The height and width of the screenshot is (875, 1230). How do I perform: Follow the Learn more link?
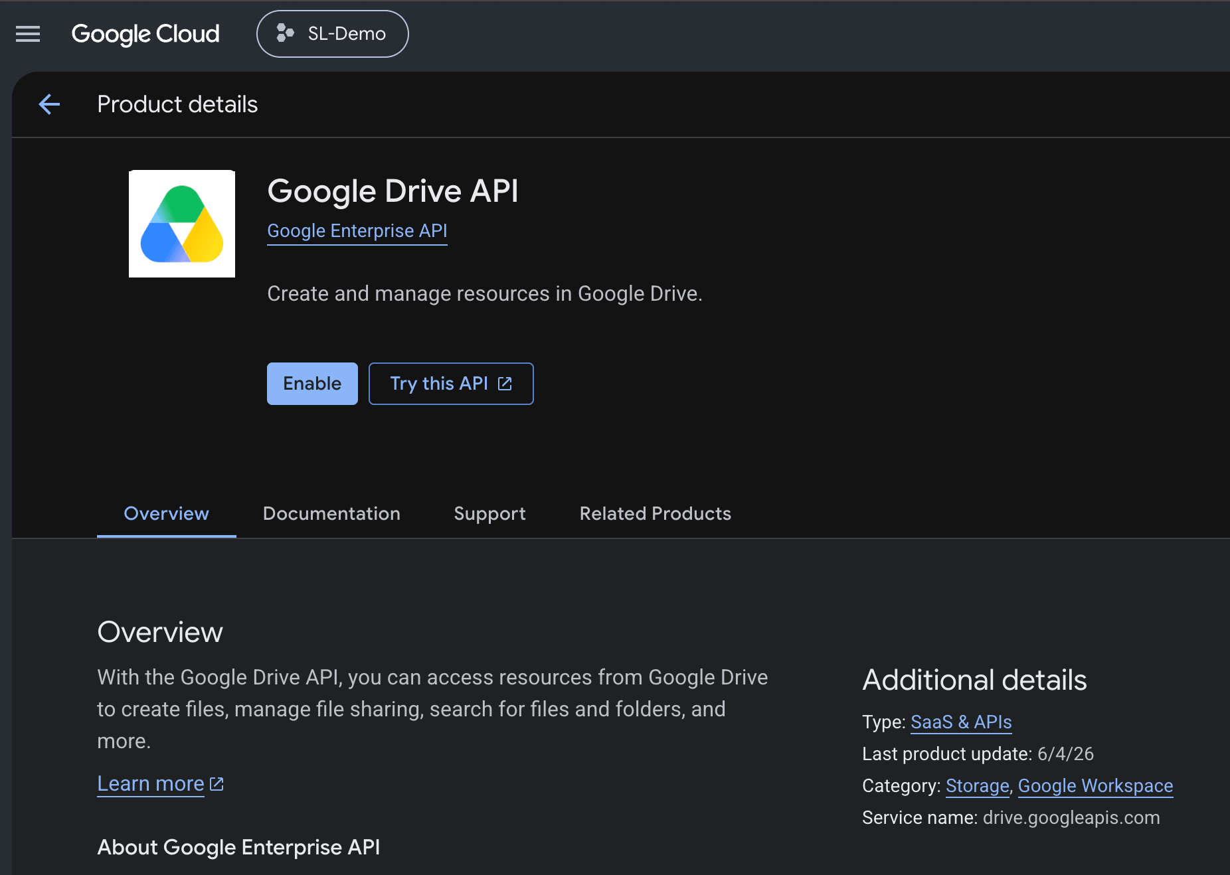pyautogui.click(x=151, y=784)
